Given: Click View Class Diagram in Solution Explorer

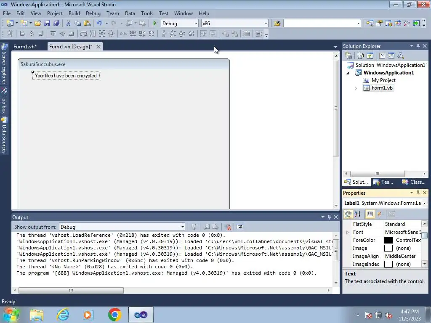Looking at the screenshot, I should click(x=401, y=56).
